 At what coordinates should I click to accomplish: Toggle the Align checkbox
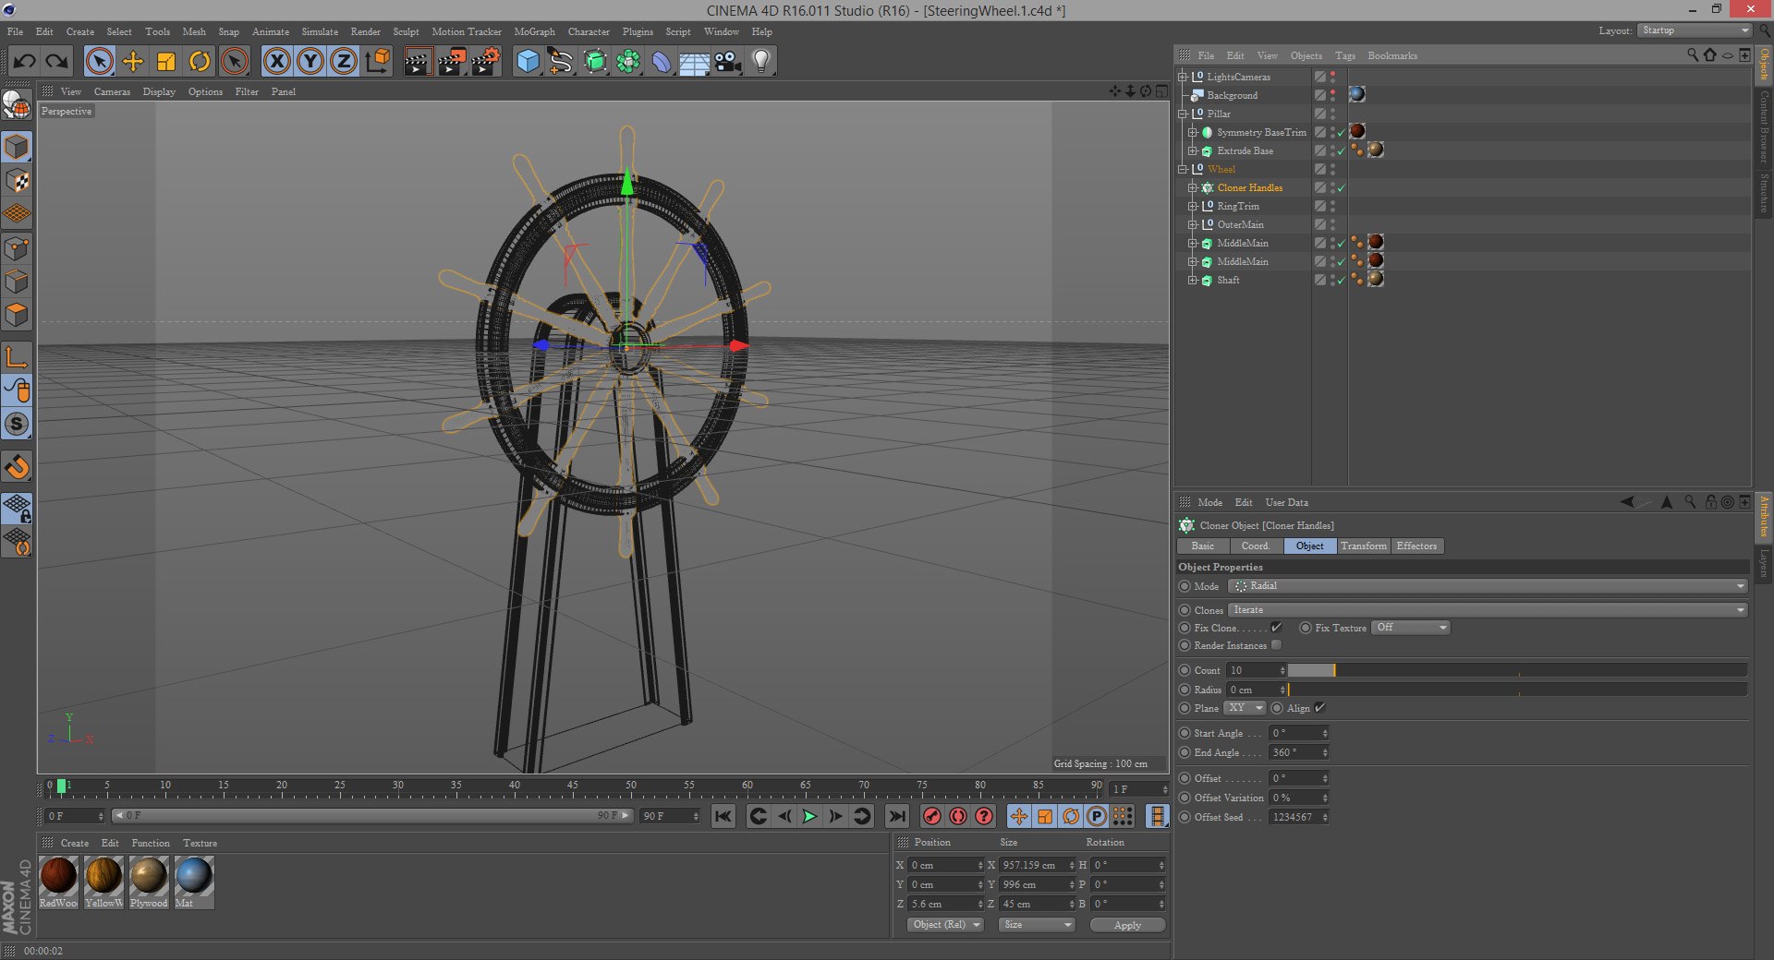(1320, 708)
